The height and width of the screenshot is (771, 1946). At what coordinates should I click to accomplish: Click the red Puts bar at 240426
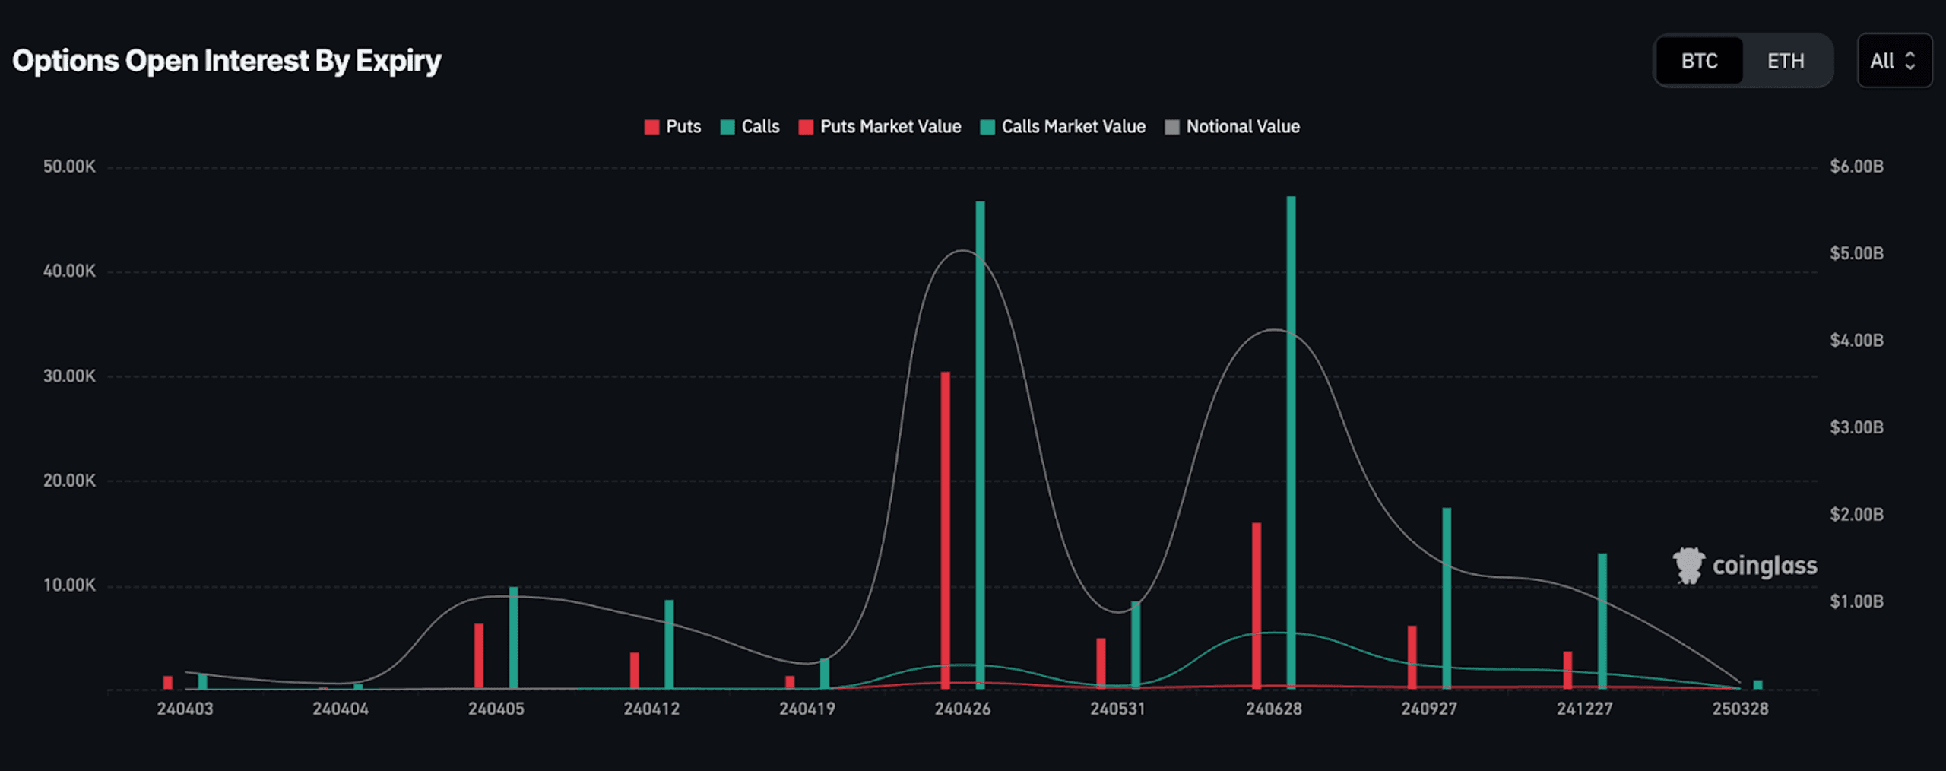945,531
